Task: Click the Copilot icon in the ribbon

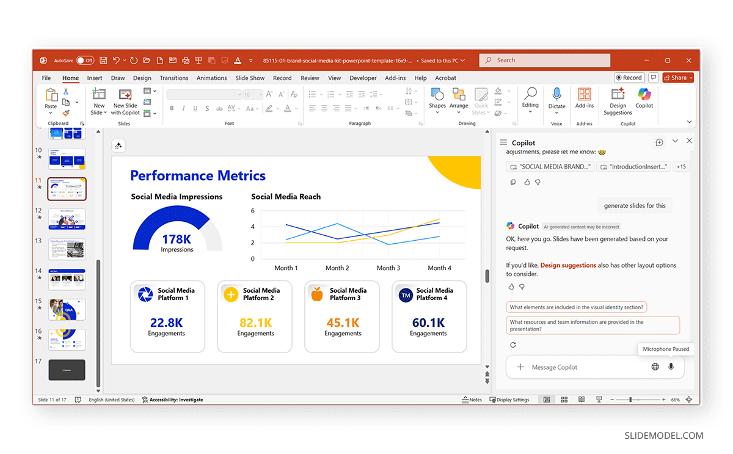Action: click(x=644, y=95)
